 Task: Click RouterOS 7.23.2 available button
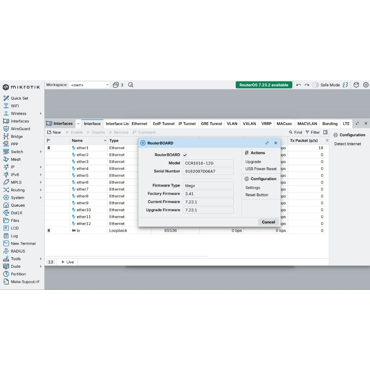[x=264, y=85]
